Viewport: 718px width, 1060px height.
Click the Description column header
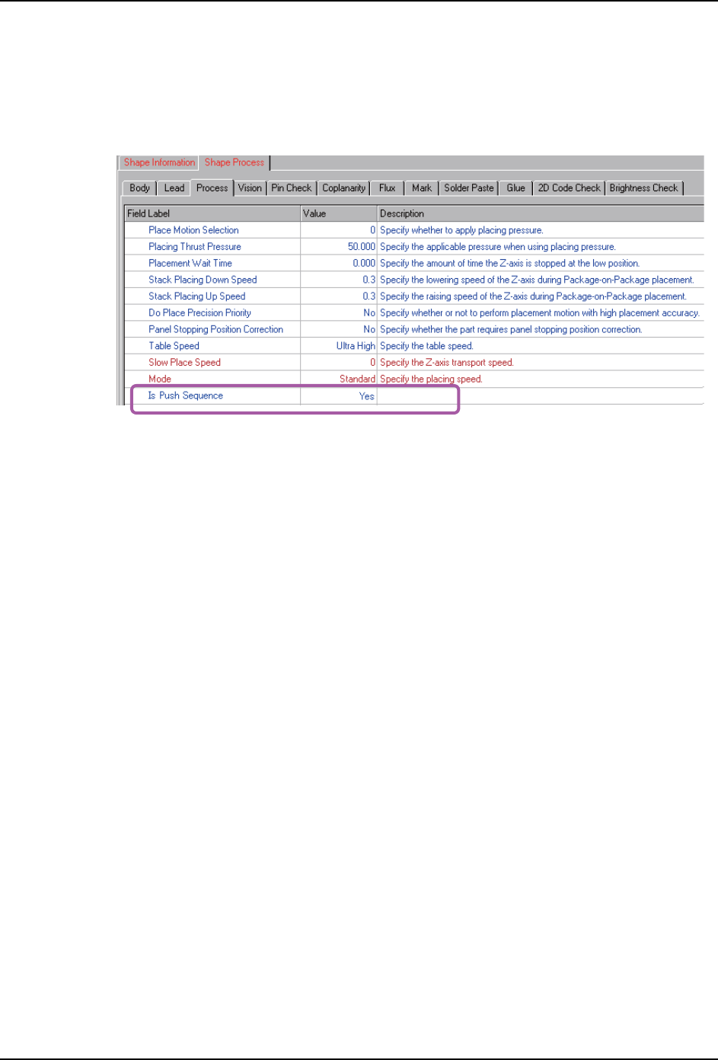click(x=541, y=213)
